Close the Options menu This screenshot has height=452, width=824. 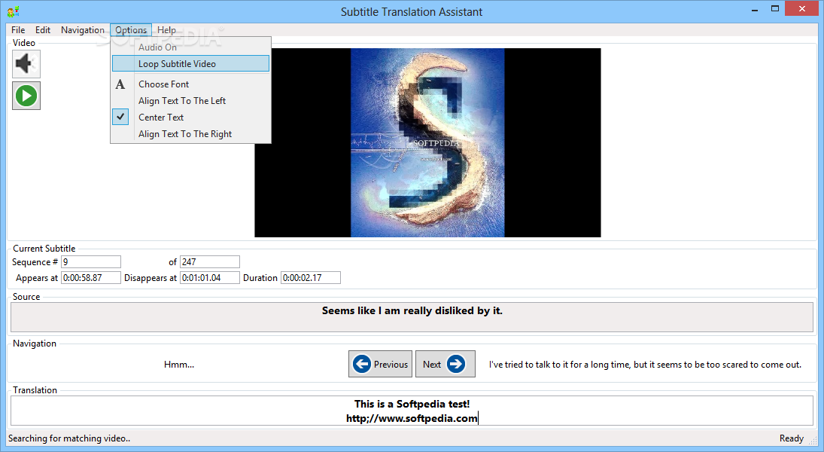[131, 30]
